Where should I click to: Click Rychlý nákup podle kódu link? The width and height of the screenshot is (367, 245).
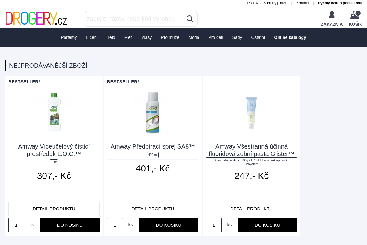tap(340, 3)
